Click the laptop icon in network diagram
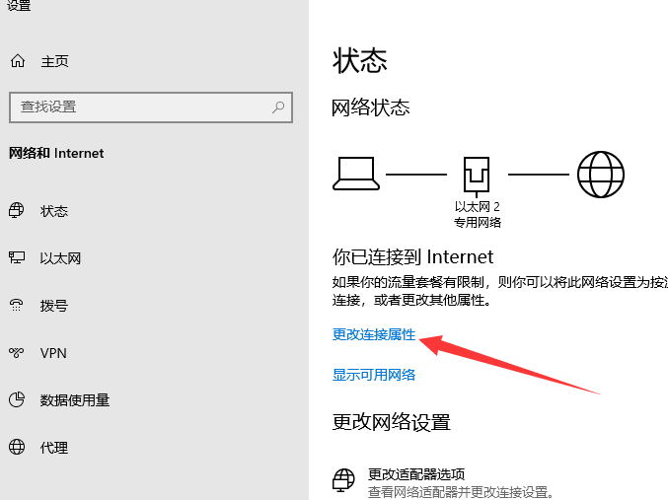The image size is (668, 500). point(356,174)
